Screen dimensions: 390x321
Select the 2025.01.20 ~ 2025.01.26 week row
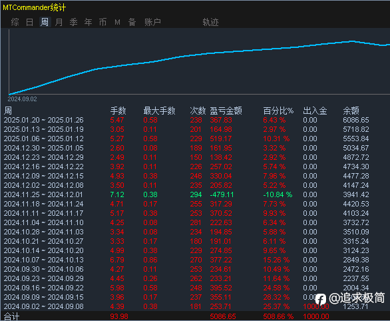[195, 120]
